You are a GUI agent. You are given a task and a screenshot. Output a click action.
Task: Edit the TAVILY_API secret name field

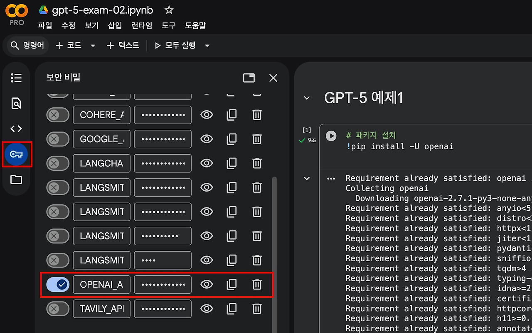[x=102, y=309]
